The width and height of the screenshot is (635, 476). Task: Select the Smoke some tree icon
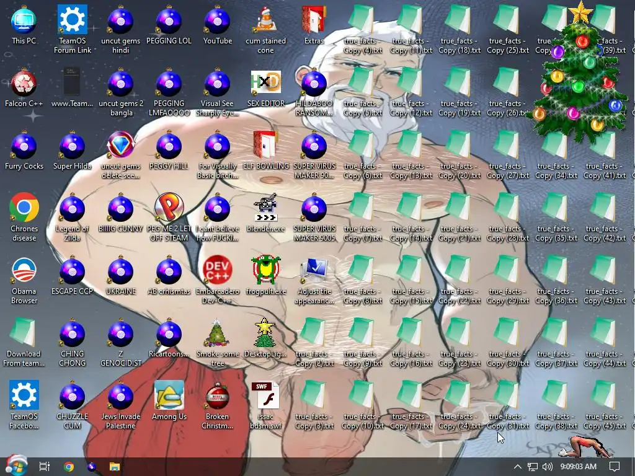[218, 343]
